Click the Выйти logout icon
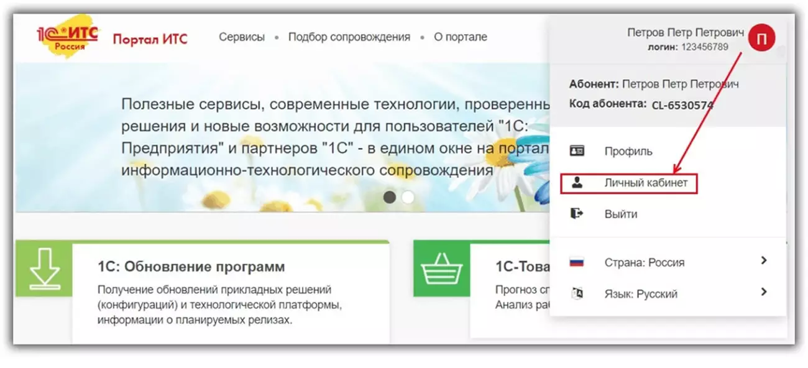Viewport: 808px width, 368px height. pos(577,214)
